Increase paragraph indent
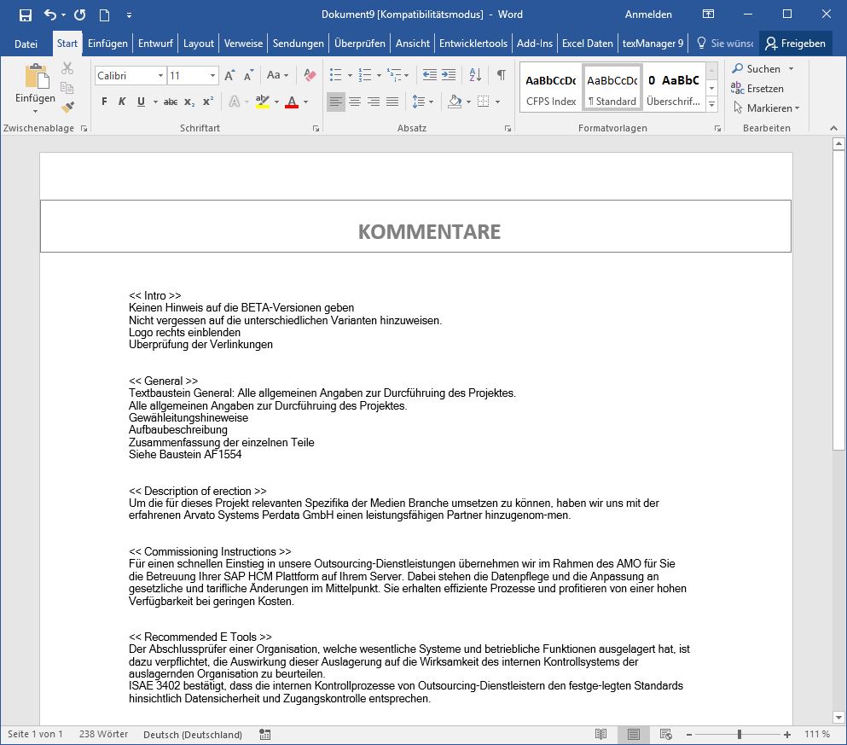This screenshot has width=847, height=745. pyautogui.click(x=449, y=75)
